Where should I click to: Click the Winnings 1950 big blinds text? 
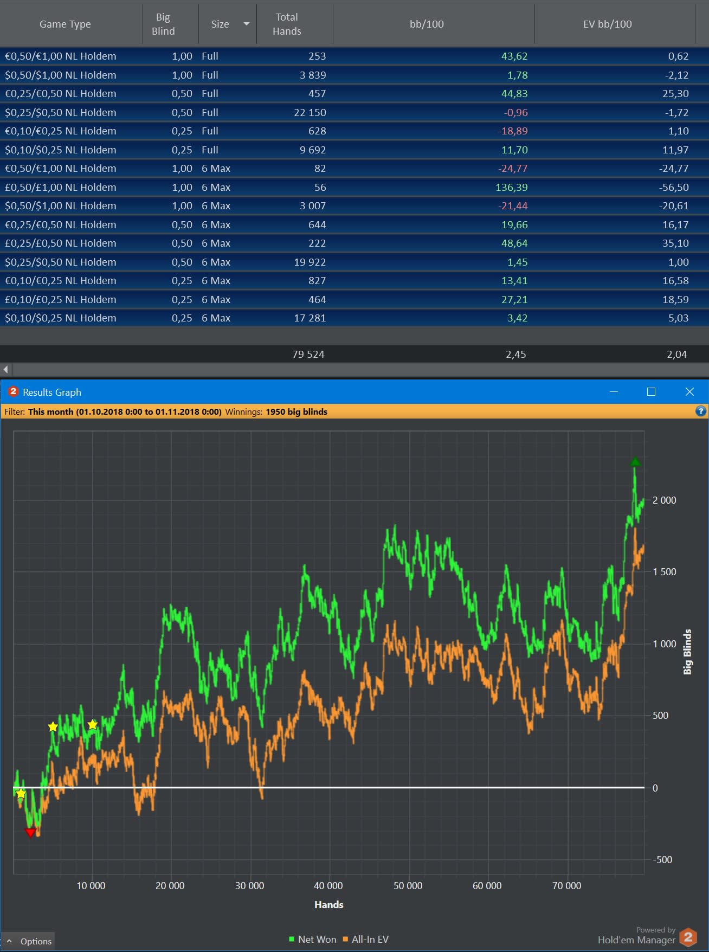click(x=276, y=411)
